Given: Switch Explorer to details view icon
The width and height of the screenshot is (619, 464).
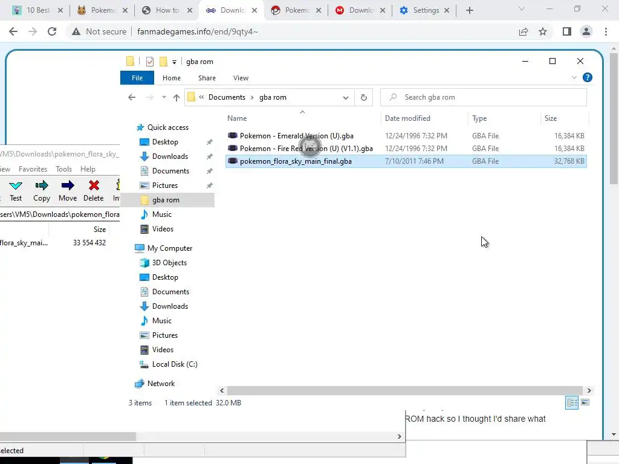Looking at the screenshot, I should (x=572, y=402).
